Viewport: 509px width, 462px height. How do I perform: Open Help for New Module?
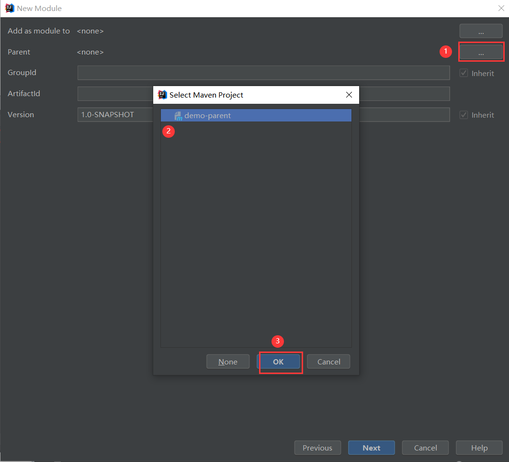click(x=479, y=448)
